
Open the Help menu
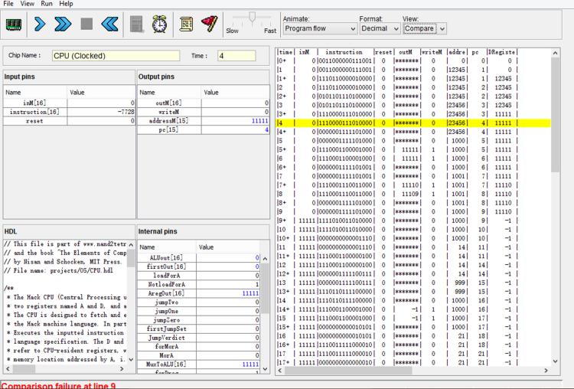tap(66, 4)
